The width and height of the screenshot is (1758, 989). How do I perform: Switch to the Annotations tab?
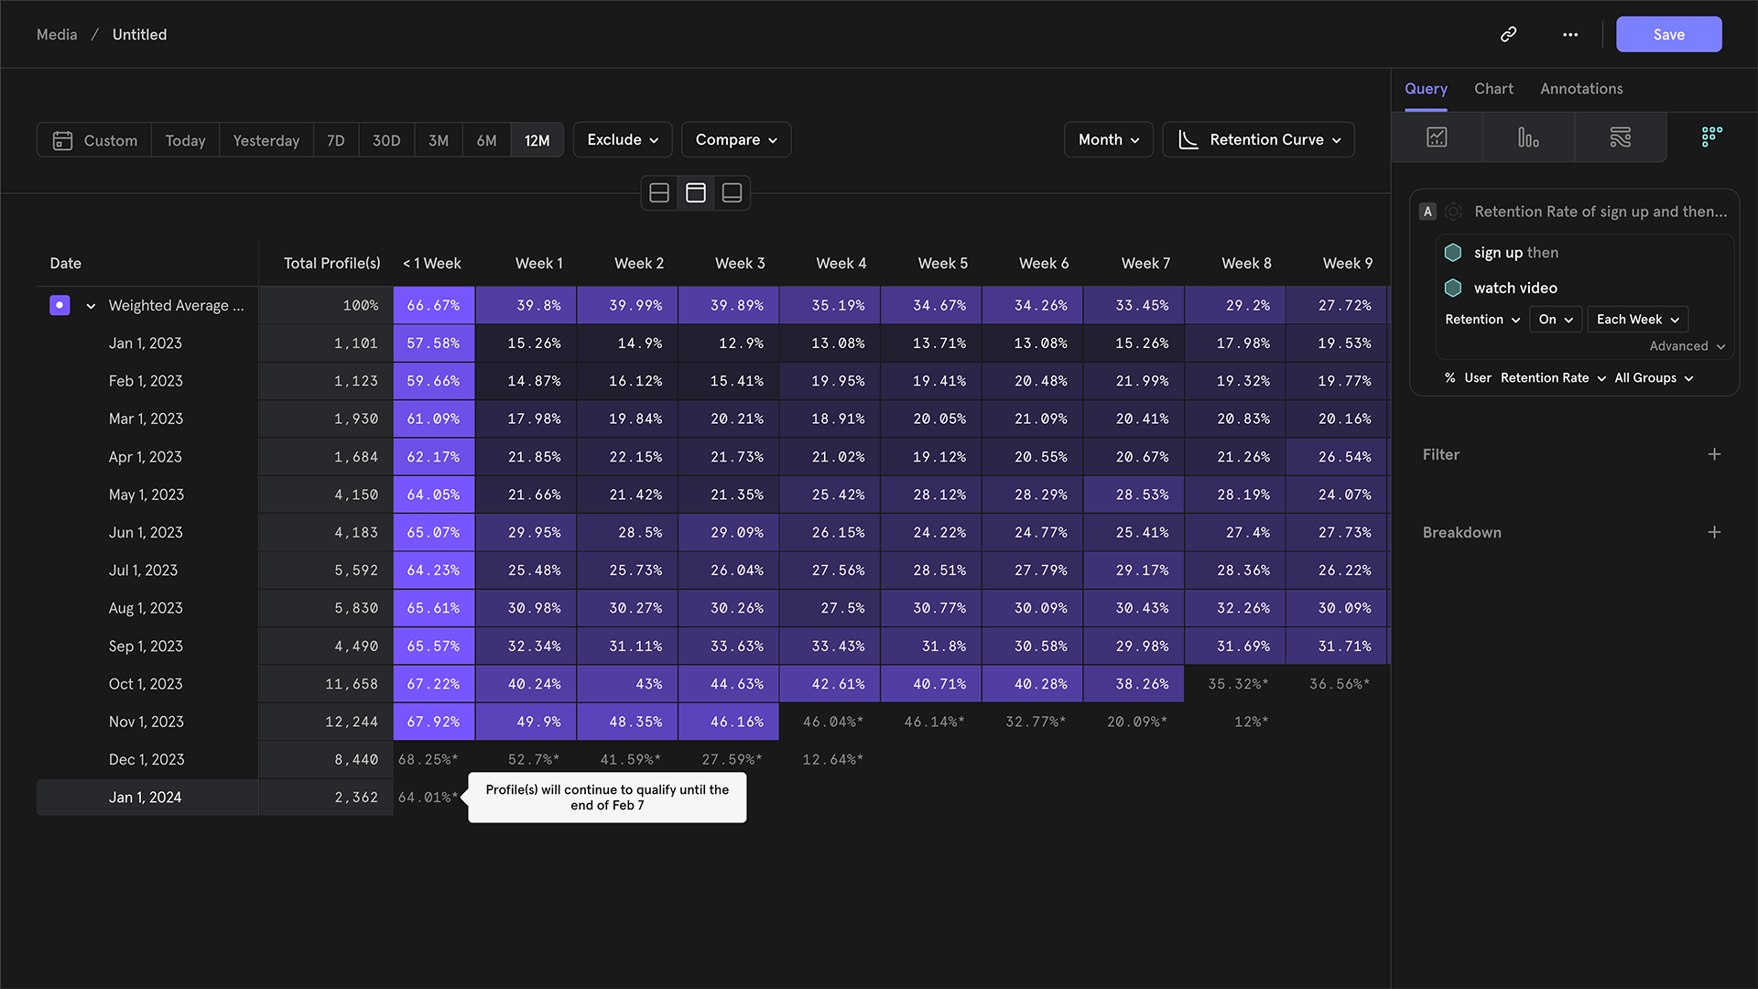[x=1581, y=89]
